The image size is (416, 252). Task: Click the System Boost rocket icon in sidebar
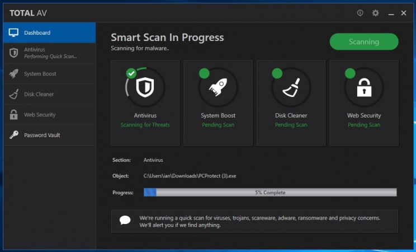click(13, 73)
